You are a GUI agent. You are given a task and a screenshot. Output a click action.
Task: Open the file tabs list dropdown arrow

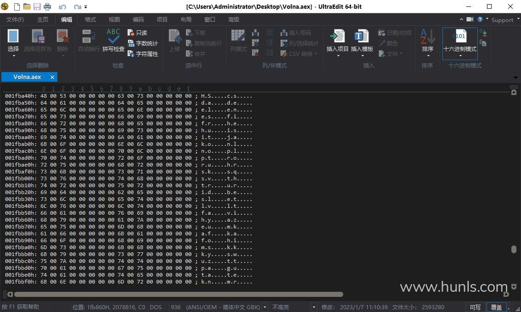coord(515,78)
